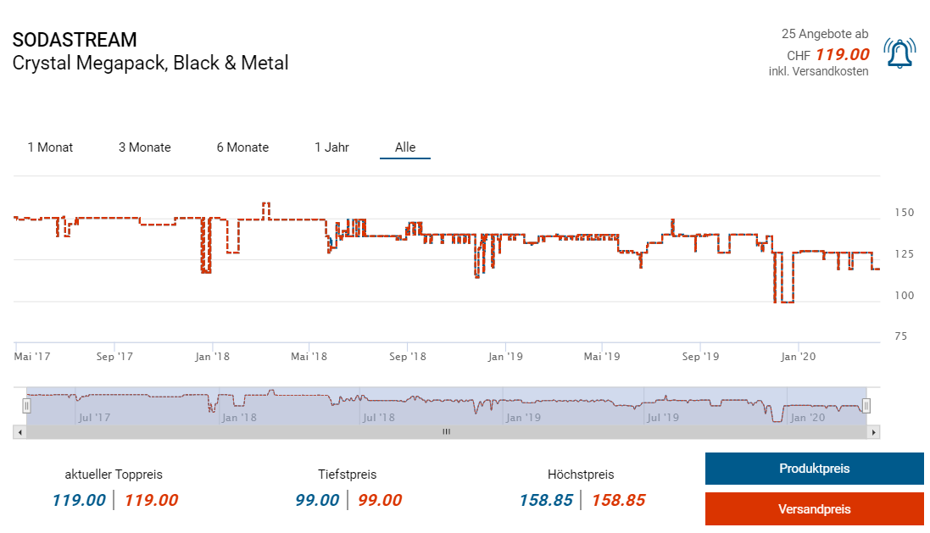The height and width of the screenshot is (533, 930).
Task: Select the Alle time range tab
Action: pyautogui.click(x=405, y=147)
